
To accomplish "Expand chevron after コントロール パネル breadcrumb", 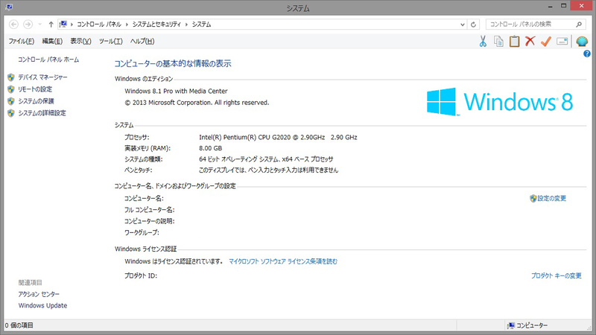I will (x=127, y=25).
